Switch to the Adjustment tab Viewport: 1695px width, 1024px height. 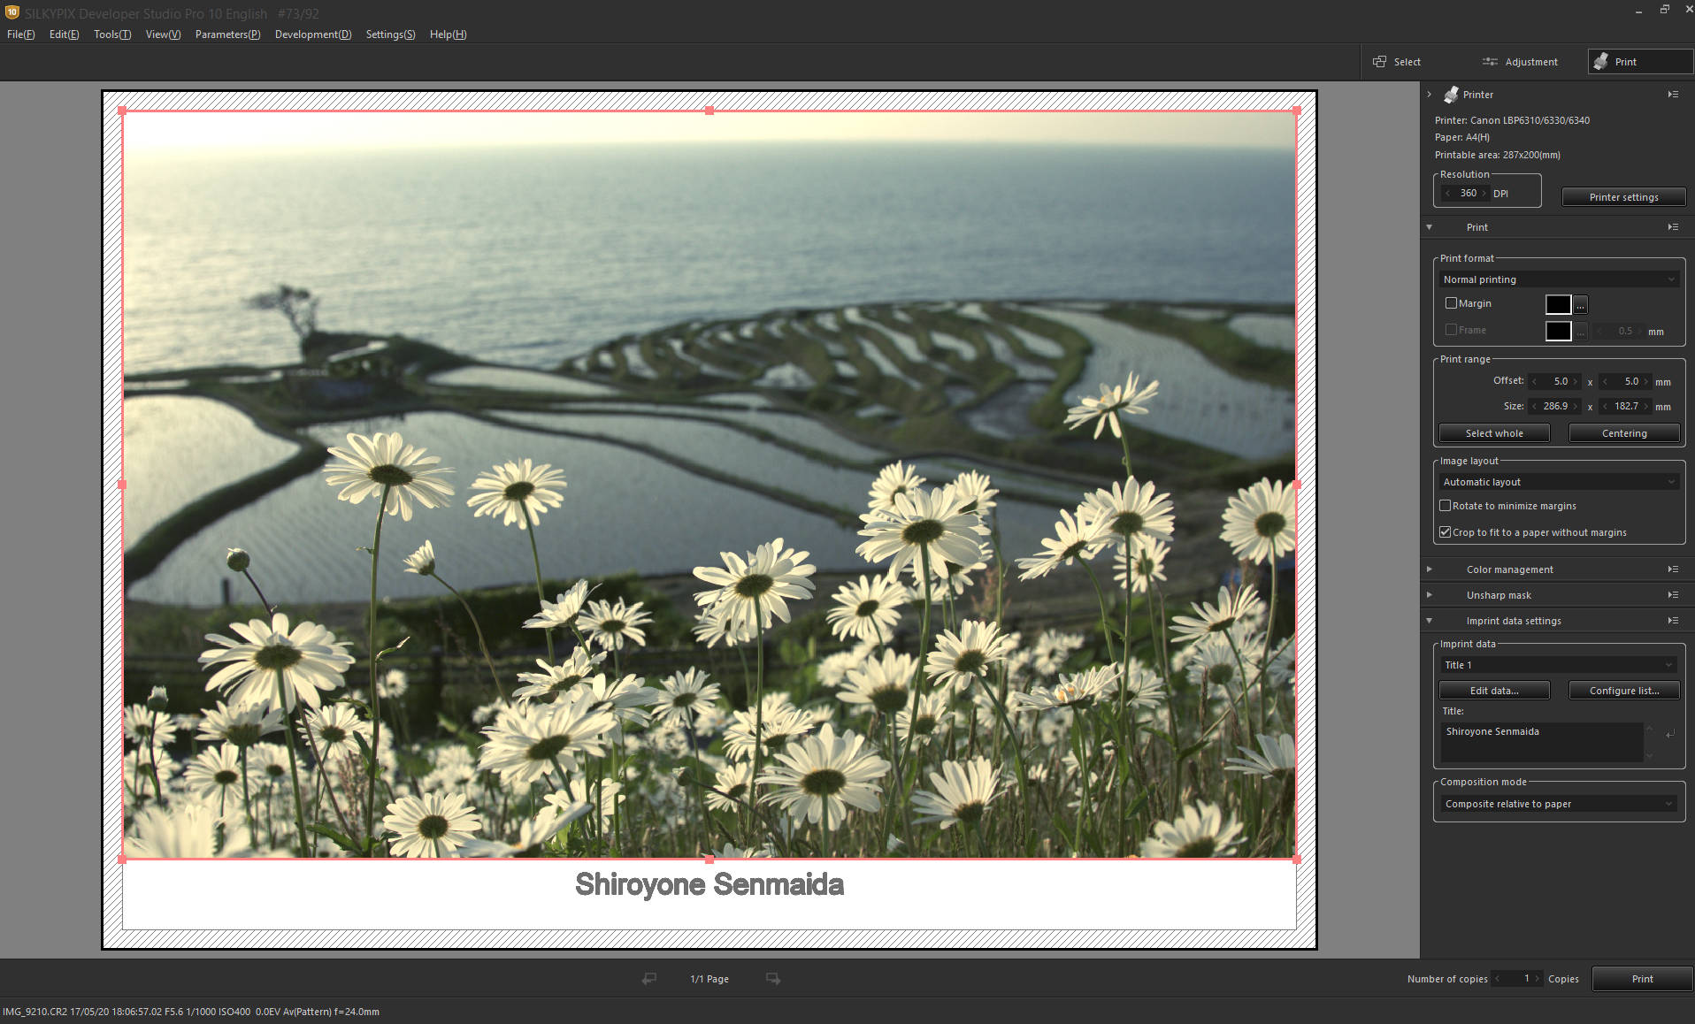(x=1520, y=62)
